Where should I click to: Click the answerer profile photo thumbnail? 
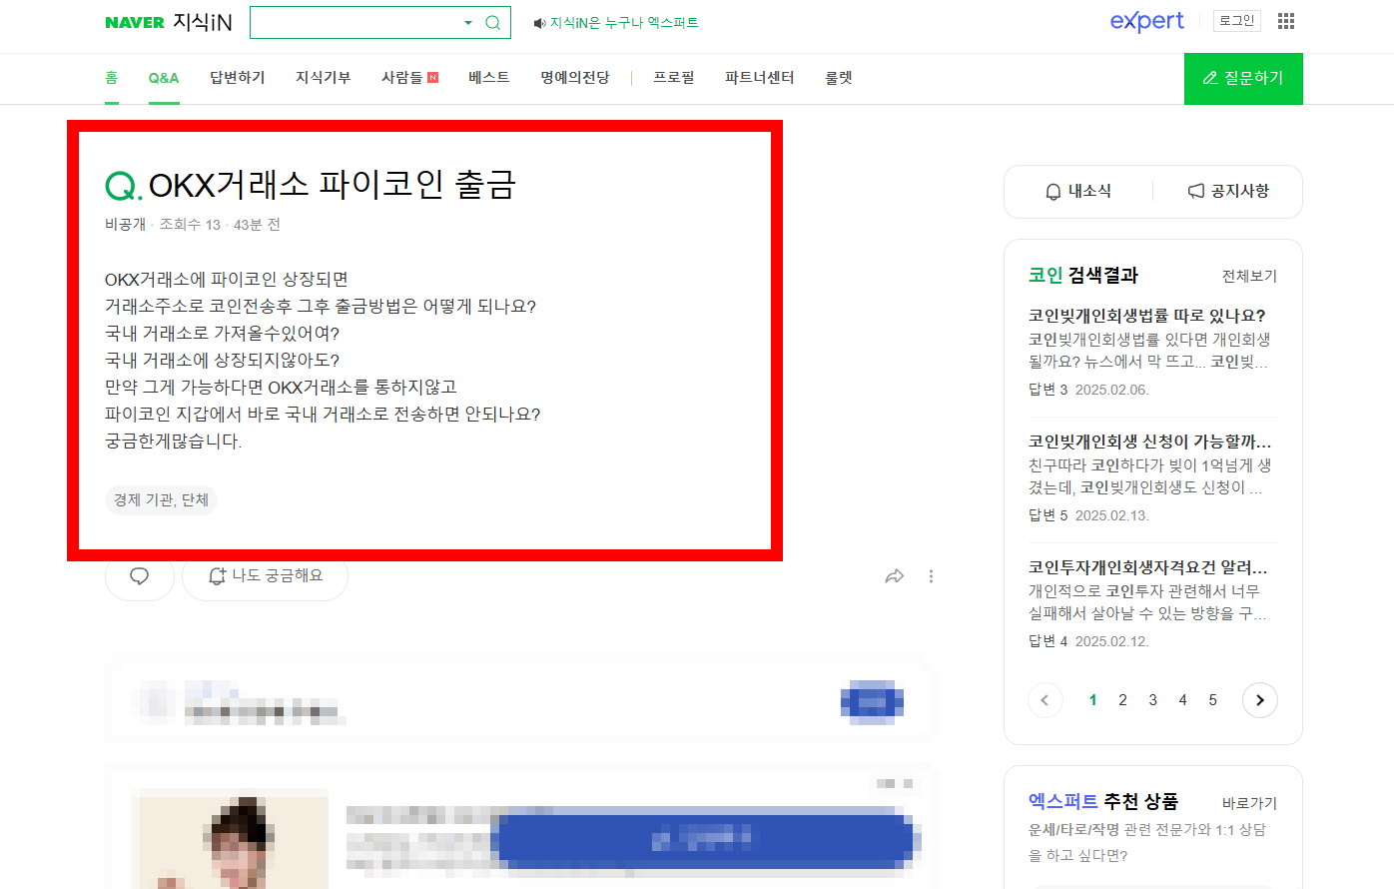tap(231, 839)
